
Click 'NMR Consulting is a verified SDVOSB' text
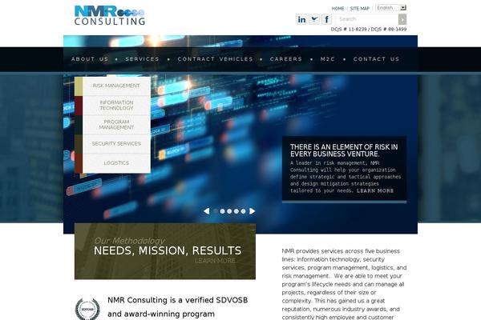pyautogui.click(x=178, y=300)
